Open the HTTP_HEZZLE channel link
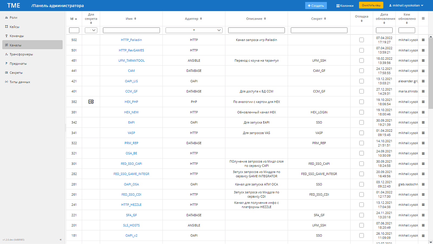This screenshot has height=244, width=433. [131, 205]
